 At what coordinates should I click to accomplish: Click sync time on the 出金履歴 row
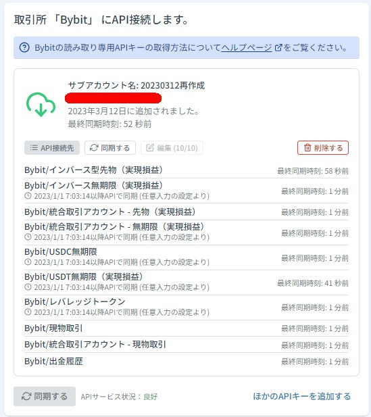tap(315, 362)
